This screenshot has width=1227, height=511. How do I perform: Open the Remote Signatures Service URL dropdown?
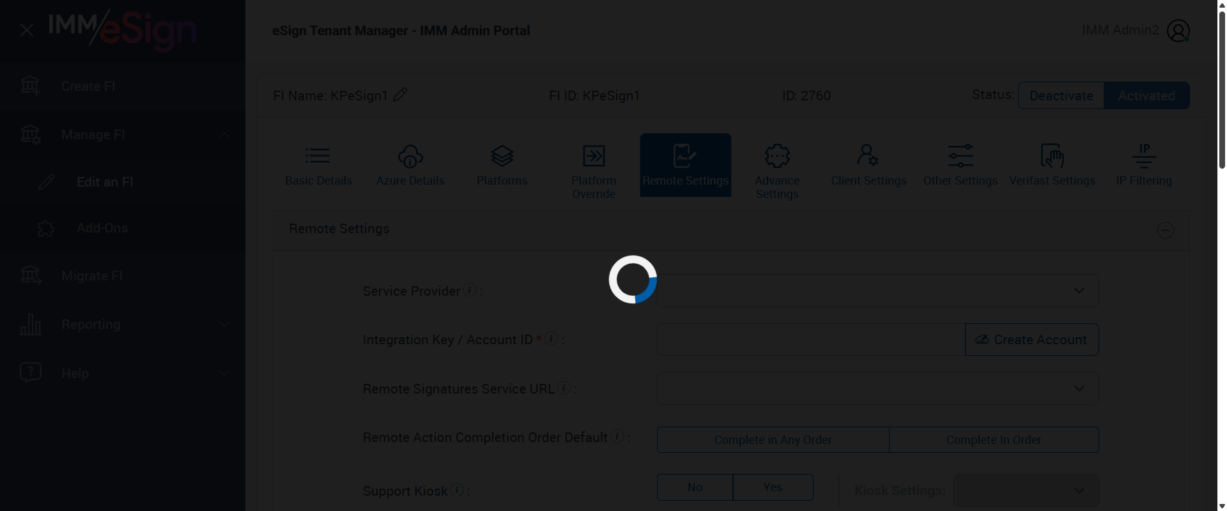[877, 388]
